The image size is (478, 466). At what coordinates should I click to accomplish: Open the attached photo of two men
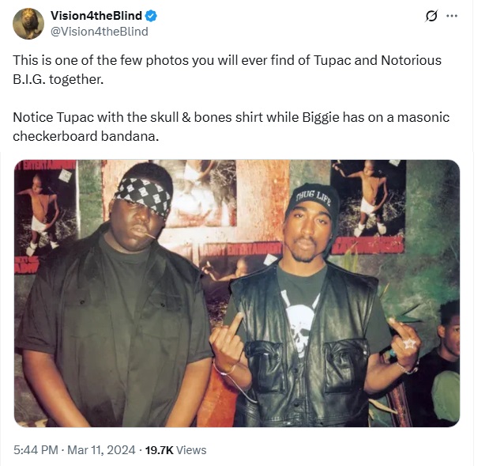237,294
